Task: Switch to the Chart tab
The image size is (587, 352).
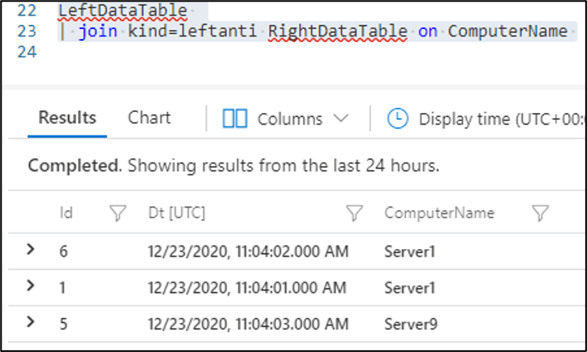Action: coord(149,118)
